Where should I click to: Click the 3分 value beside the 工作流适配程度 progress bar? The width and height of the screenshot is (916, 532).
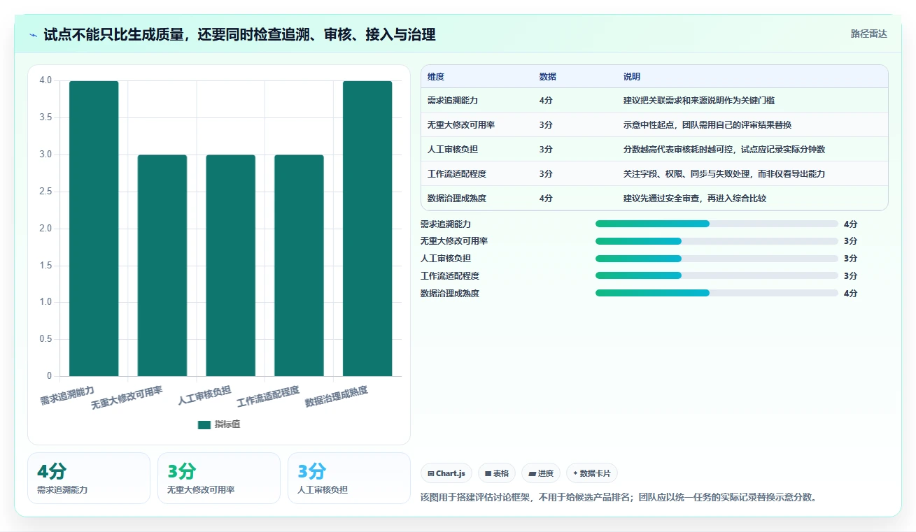[850, 276]
